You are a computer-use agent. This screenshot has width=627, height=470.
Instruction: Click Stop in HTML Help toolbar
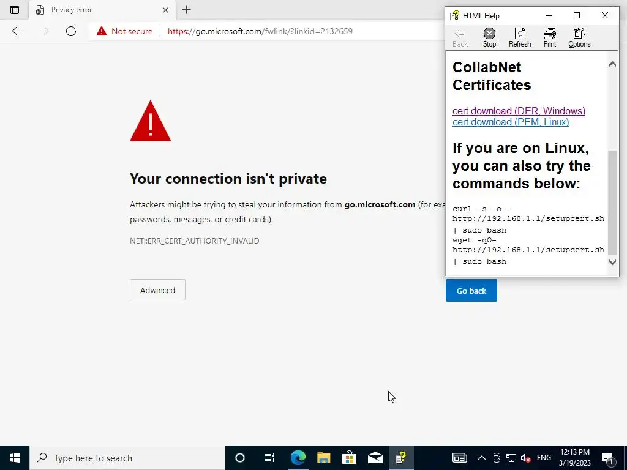pyautogui.click(x=489, y=38)
